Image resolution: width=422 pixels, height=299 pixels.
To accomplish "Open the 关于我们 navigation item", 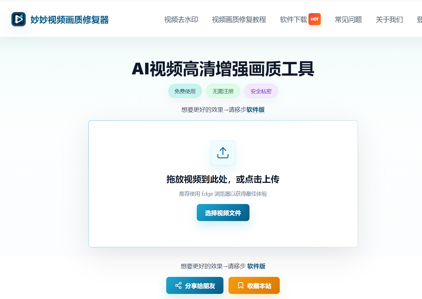I will click(389, 20).
